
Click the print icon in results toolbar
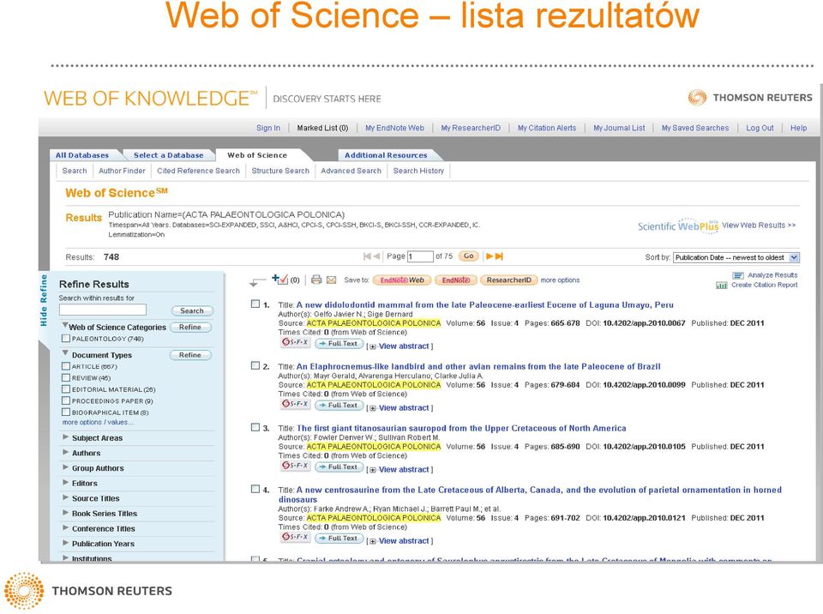coord(316,280)
